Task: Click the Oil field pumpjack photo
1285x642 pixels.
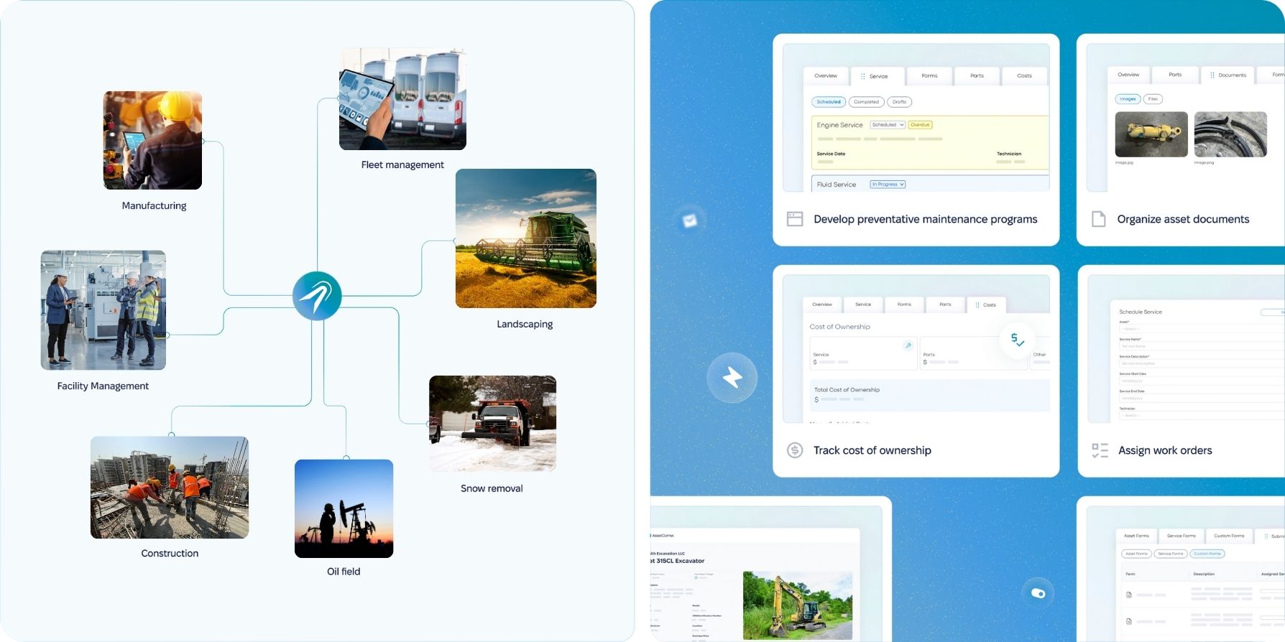Action: 344,508
